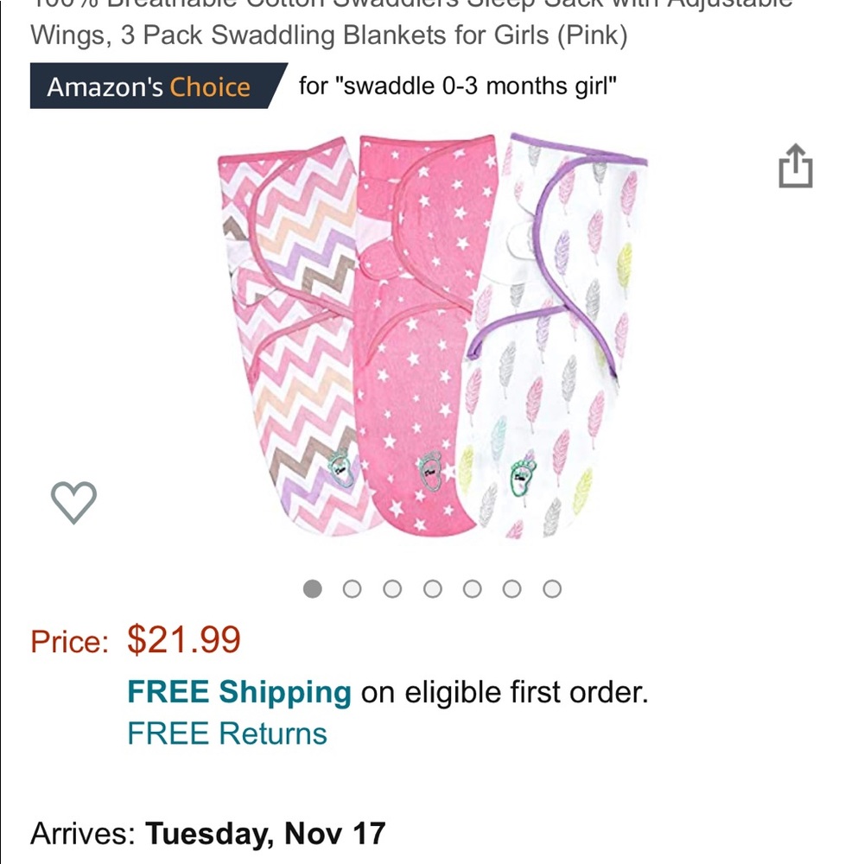Select the first carousel dot
This screenshot has width=864, height=864.
click(312, 588)
